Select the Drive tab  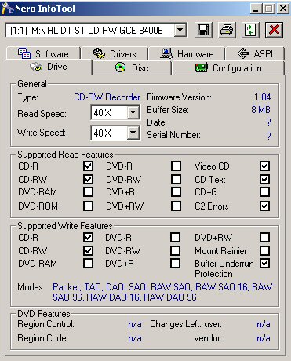(49, 67)
